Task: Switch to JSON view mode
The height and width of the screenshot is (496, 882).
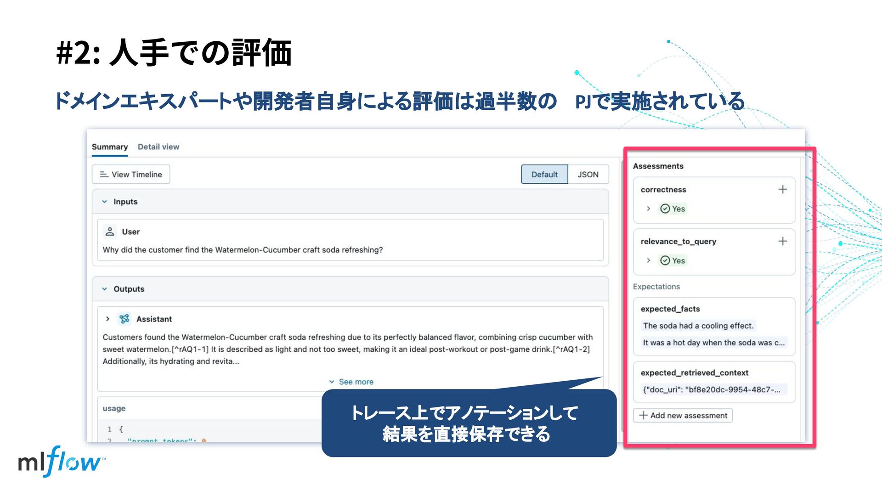Action: coord(588,175)
